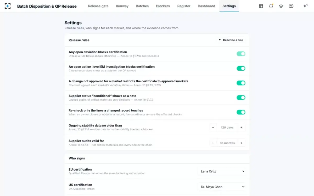Increase supplier audits valid months
This screenshot has width=314, height=196.
click(x=241, y=143)
